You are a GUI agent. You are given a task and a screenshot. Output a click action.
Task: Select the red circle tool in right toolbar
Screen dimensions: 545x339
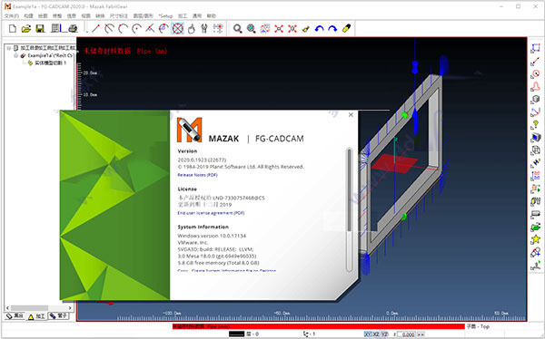pyautogui.click(x=535, y=74)
